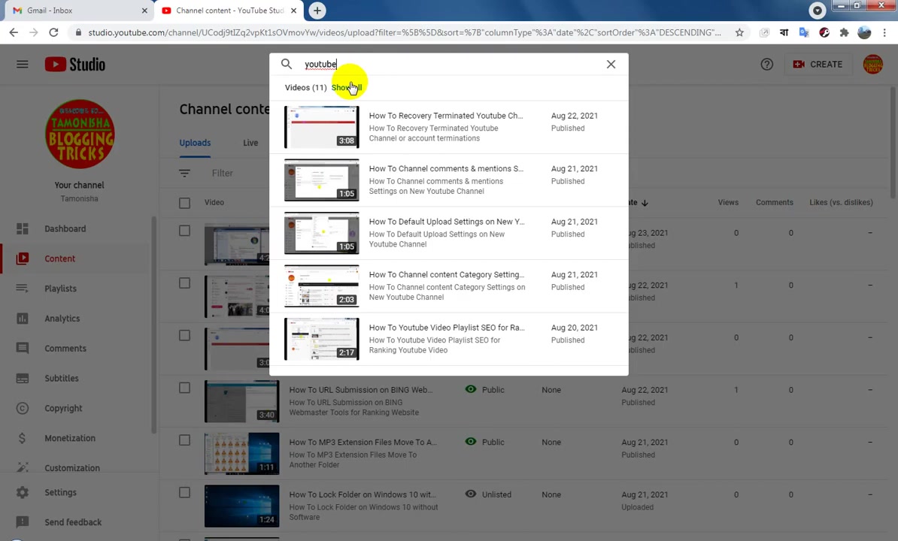Image resolution: width=898 pixels, height=541 pixels.
Task: Open the Recovery Terminated Youtube Channel result
Action: point(449,127)
